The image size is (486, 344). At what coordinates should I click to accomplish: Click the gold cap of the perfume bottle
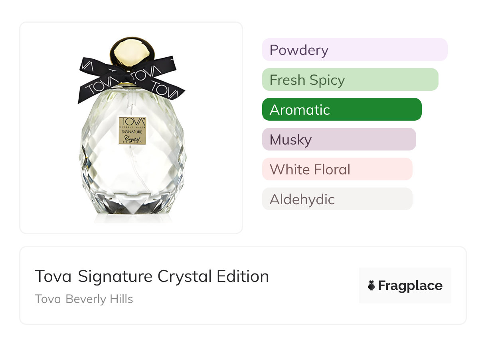pos(132,53)
